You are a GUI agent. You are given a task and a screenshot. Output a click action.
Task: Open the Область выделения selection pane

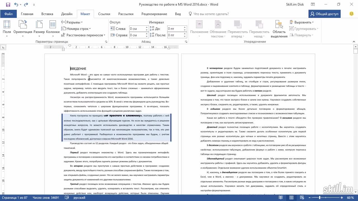tap(279, 29)
